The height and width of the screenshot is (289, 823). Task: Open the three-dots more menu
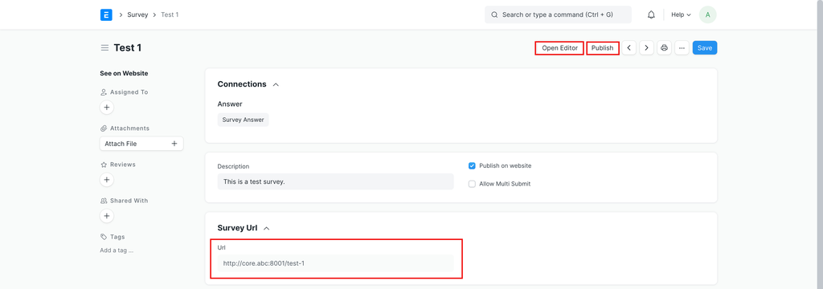(682, 47)
